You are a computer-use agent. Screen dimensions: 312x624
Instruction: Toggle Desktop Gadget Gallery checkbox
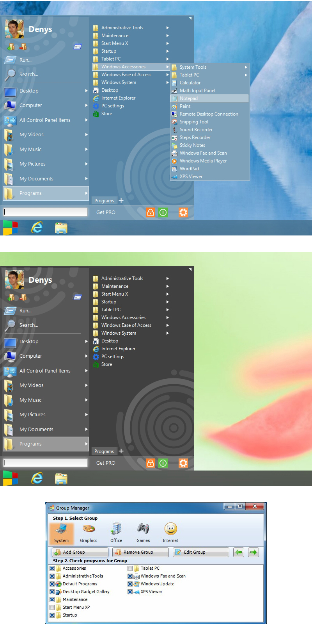pos(52,592)
